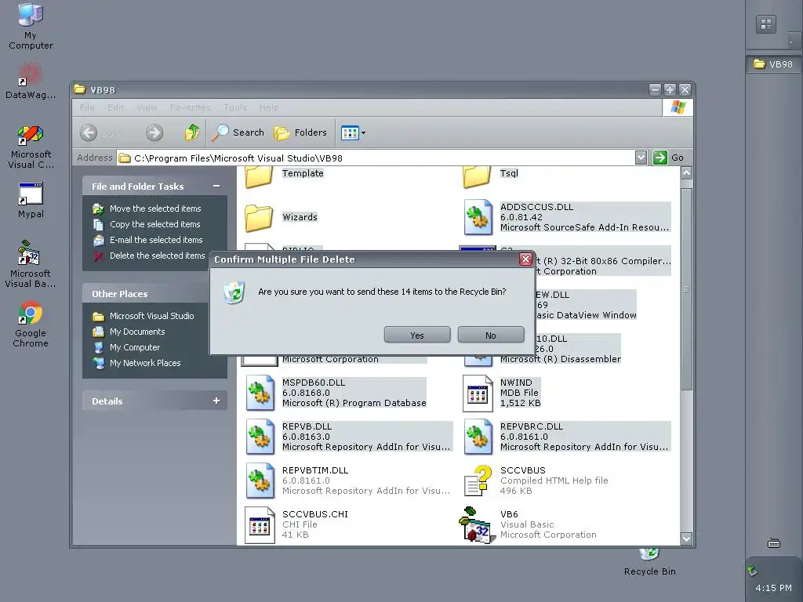
Task: Close the Confirm Multiple File Delete dialog
Action: click(525, 259)
